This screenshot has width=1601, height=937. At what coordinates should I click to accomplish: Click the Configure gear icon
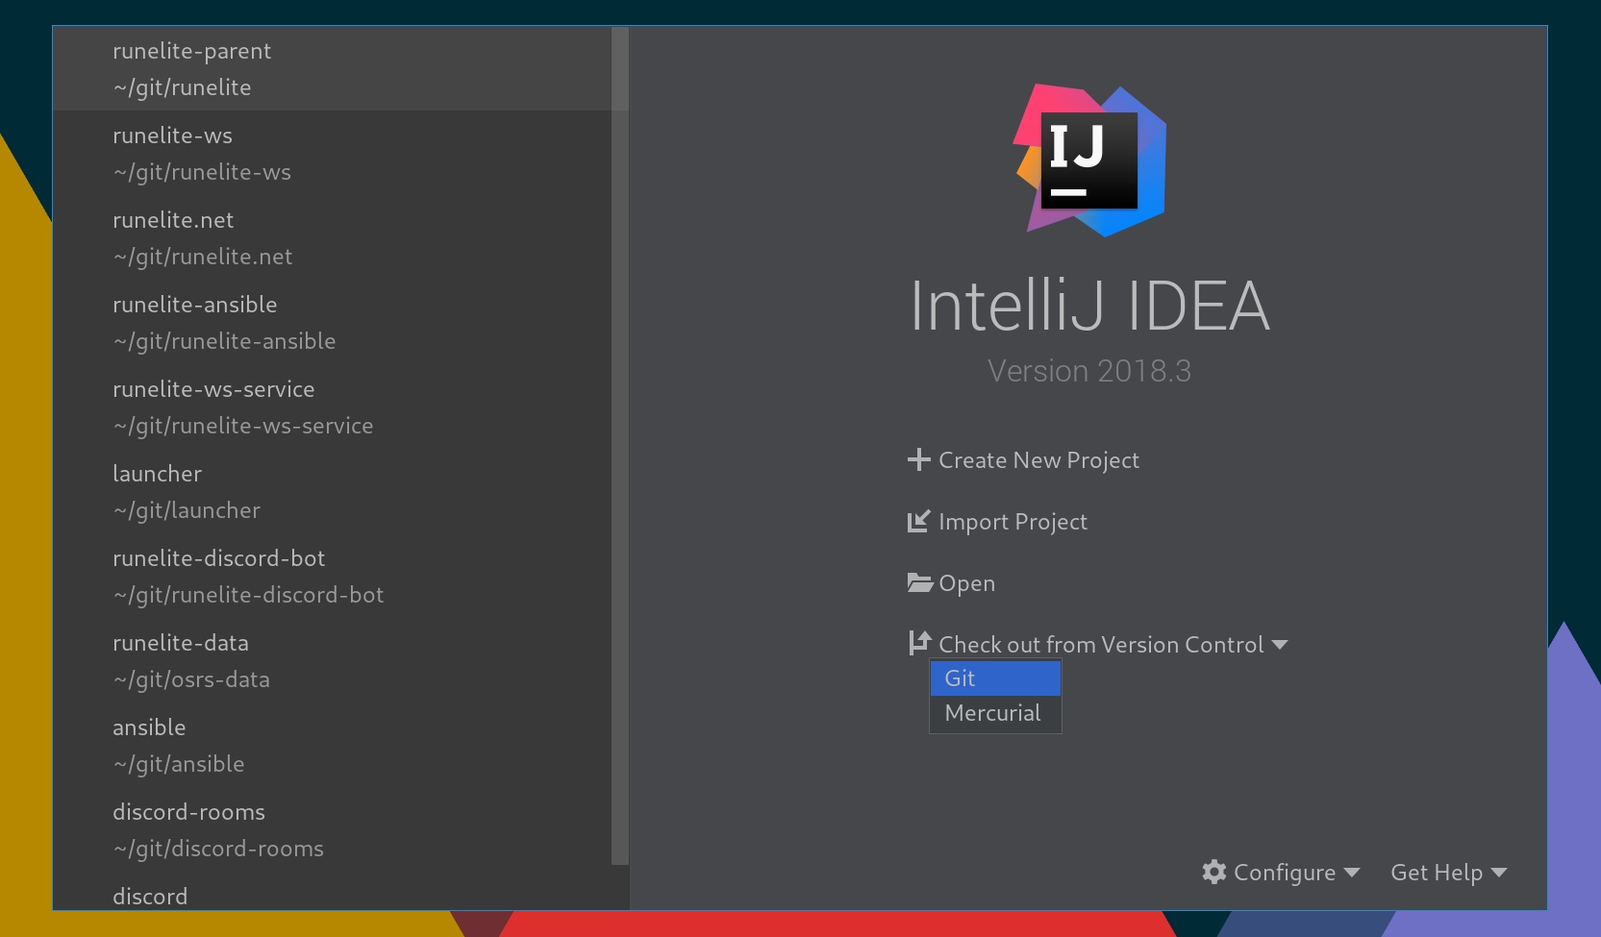point(1214,872)
